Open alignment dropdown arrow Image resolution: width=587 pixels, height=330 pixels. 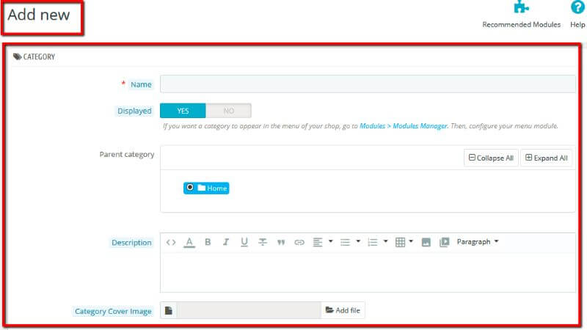coord(331,241)
